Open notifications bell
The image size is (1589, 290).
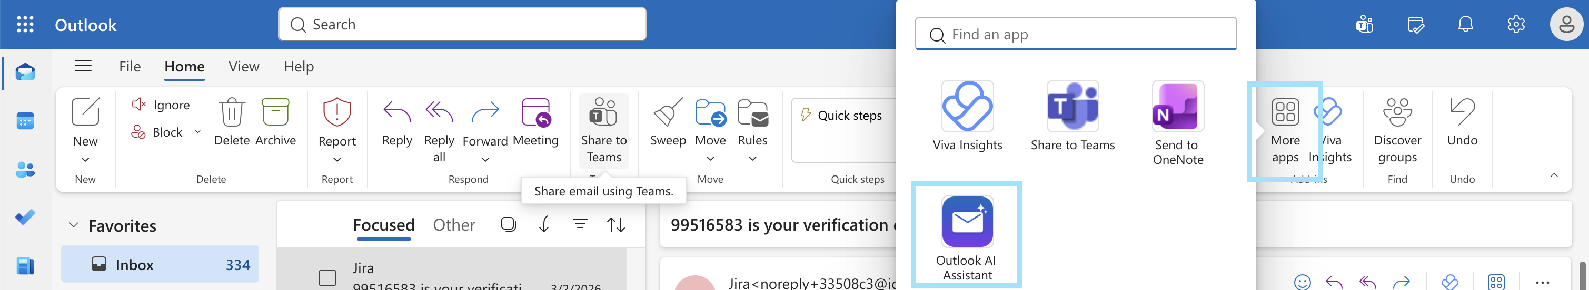1466,25
